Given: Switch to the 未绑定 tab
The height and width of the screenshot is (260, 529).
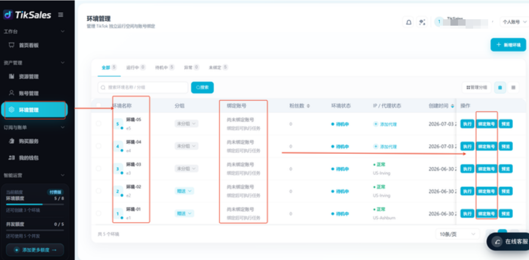Looking at the screenshot, I should click(218, 68).
